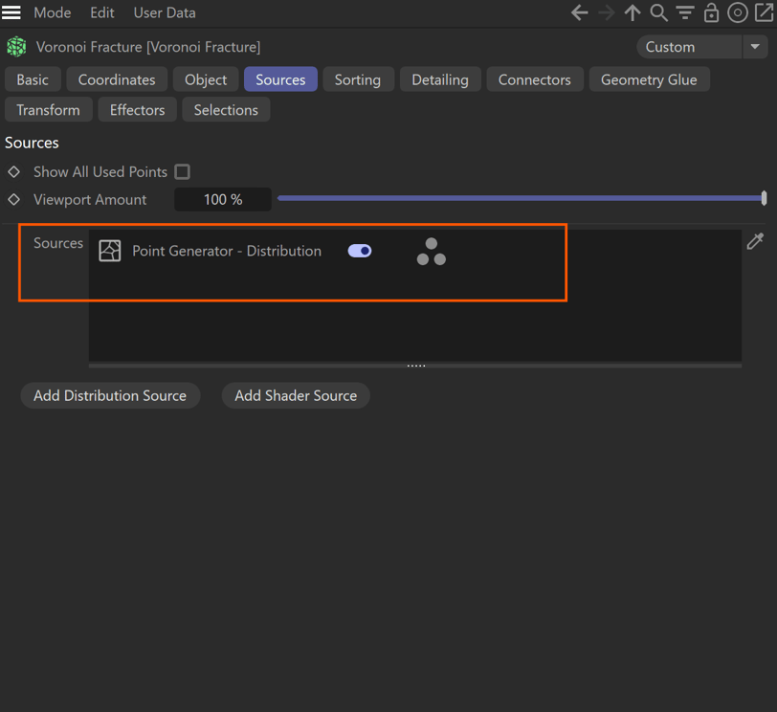Click Add Shader Source button
The width and height of the screenshot is (777, 712).
point(296,395)
